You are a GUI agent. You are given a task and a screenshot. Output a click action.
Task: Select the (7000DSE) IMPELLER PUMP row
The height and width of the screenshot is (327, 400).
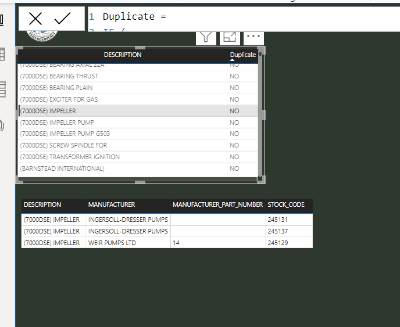pyautogui.click(x=138, y=123)
